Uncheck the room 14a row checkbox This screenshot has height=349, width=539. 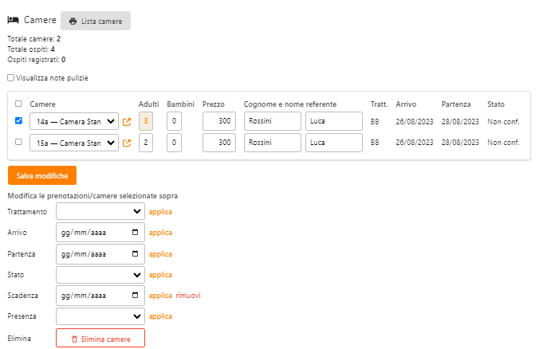[x=18, y=121]
